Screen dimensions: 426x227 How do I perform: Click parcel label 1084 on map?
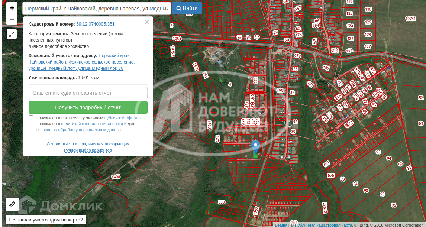click(177, 39)
